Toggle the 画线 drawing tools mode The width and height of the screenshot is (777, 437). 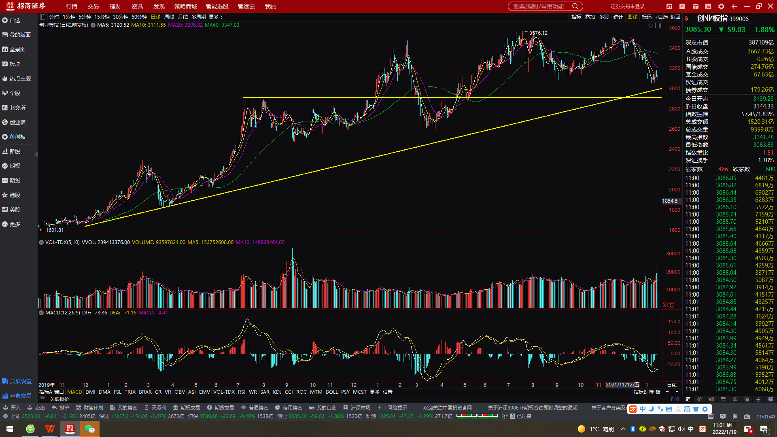632,17
